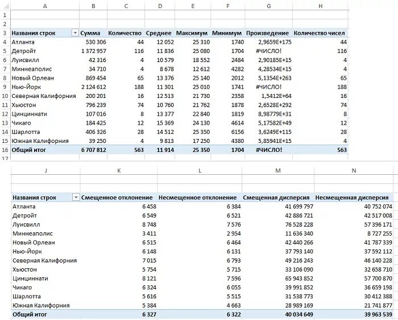This screenshot has width=398, height=320.
Task: Click 'Шарлотта' in the top table
Action: (x=26, y=132)
